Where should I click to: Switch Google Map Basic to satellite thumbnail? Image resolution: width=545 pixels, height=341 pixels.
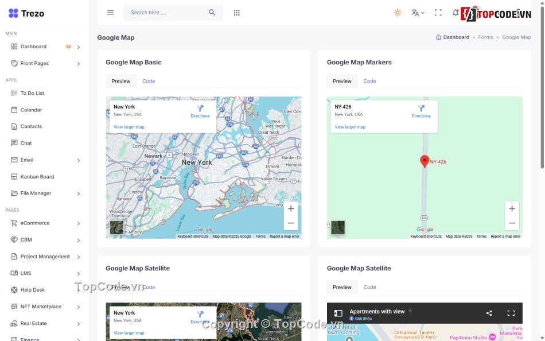pyautogui.click(x=117, y=227)
